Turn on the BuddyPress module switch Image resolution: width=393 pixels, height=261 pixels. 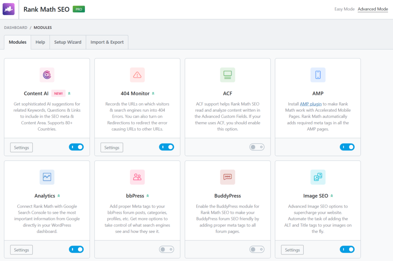click(257, 249)
